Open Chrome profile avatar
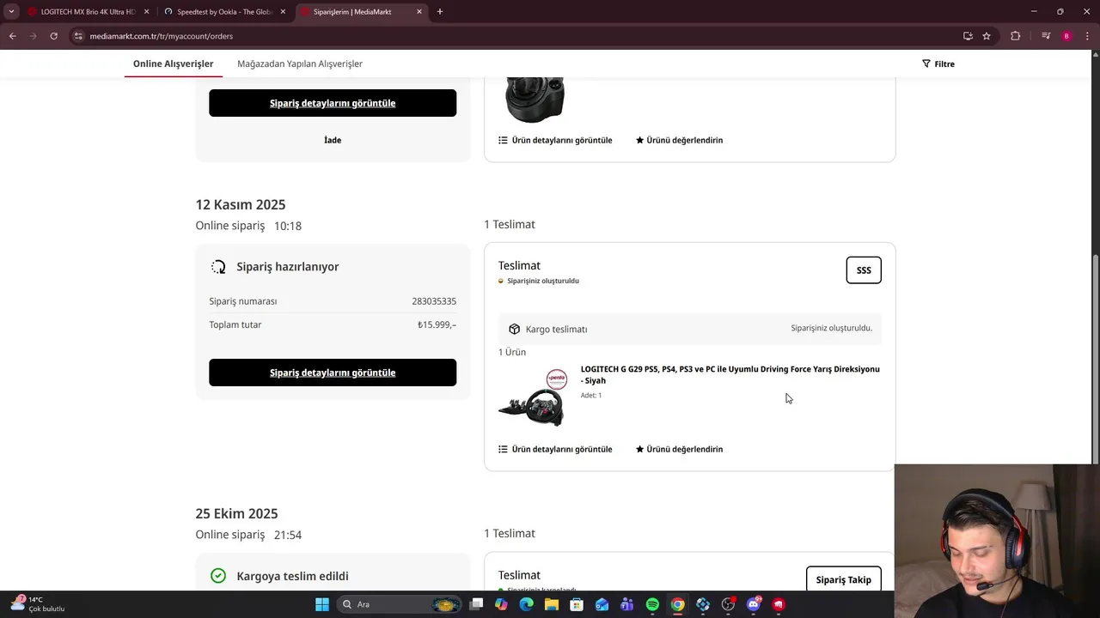The width and height of the screenshot is (1100, 618). tap(1066, 36)
